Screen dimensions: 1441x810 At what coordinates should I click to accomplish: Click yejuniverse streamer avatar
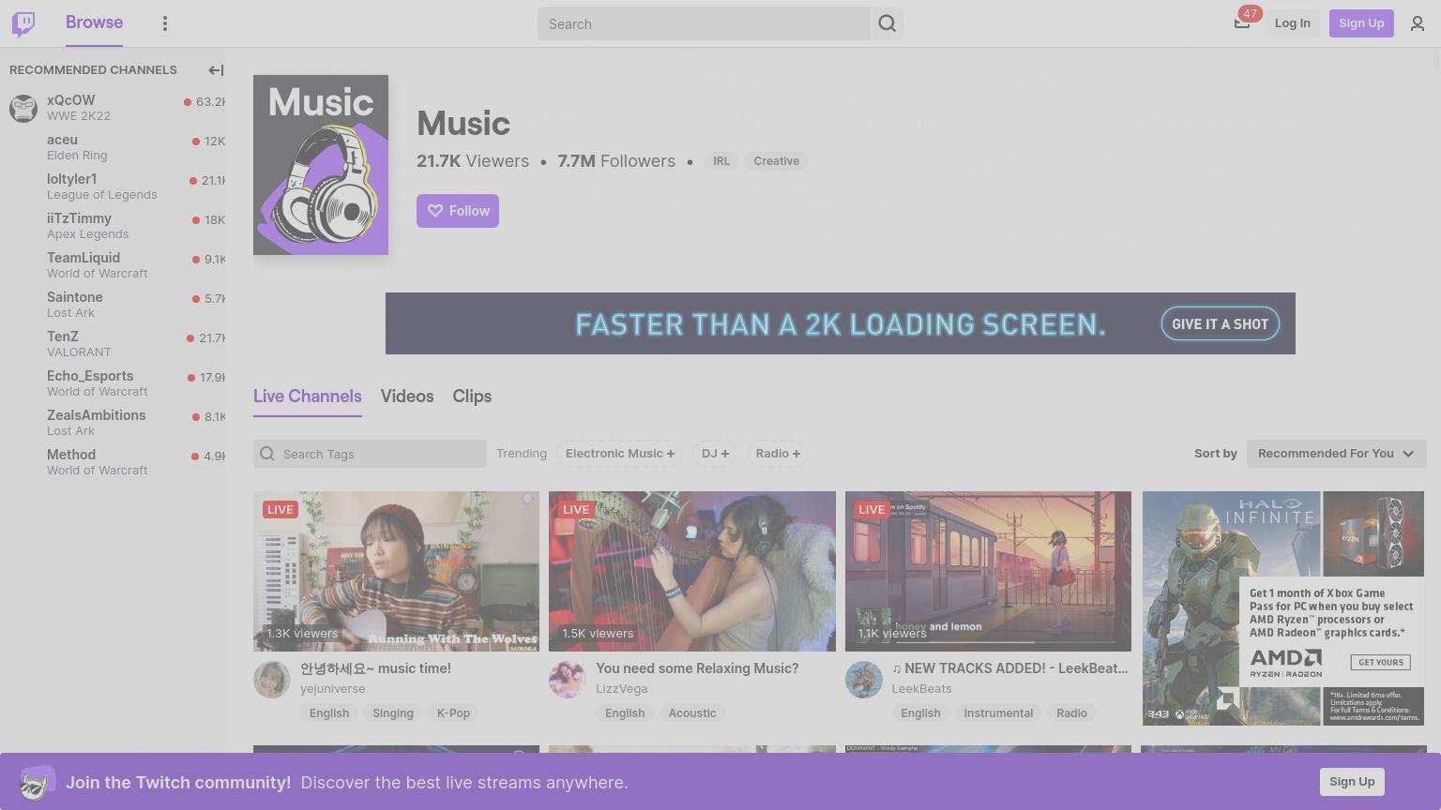point(272,680)
